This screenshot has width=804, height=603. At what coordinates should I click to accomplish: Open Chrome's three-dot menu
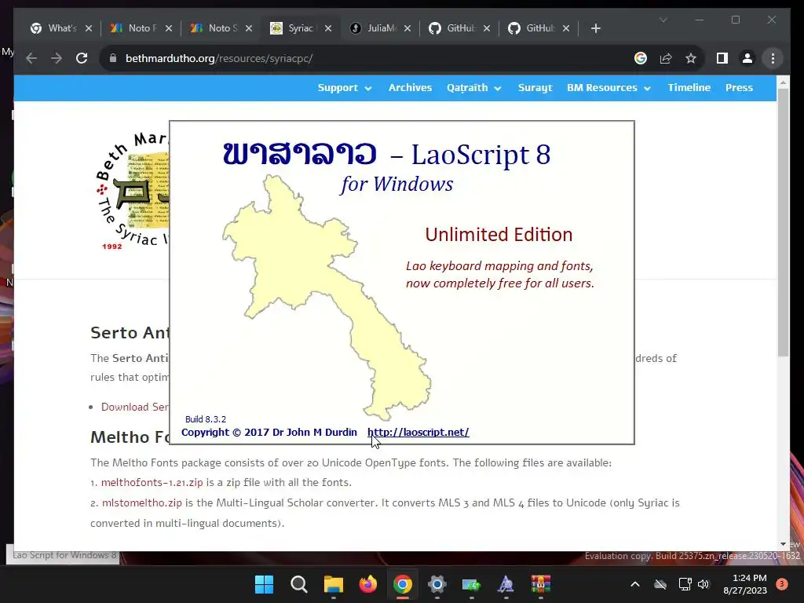coord(773,58)
